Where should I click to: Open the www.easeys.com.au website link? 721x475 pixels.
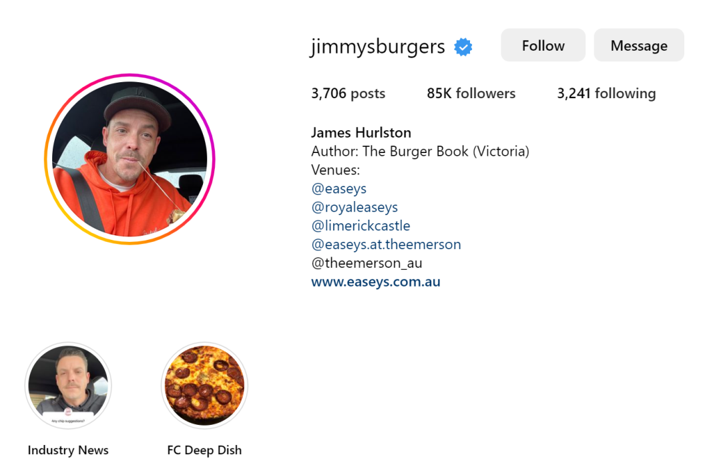[376, 282]
